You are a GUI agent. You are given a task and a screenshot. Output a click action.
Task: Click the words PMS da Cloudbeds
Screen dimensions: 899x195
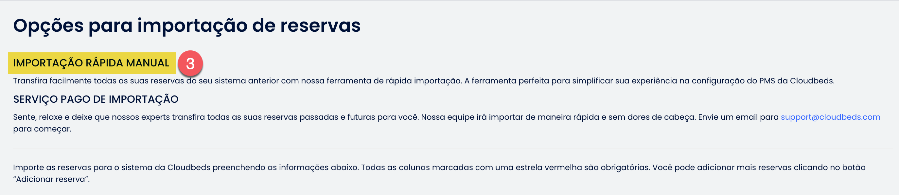click(x=796, y=81)
